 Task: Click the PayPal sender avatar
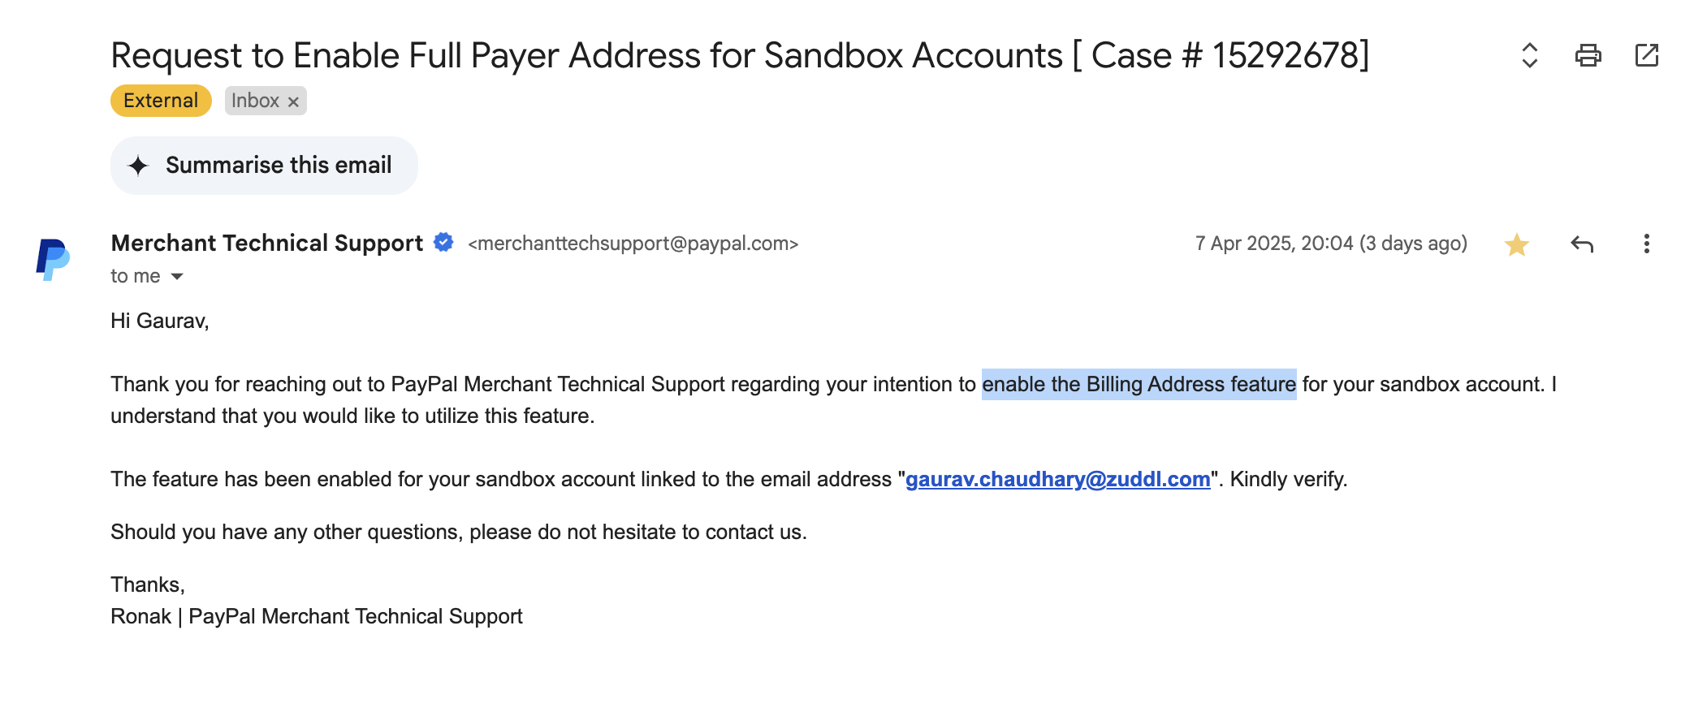pyautogui.click(x=53, y=260)
